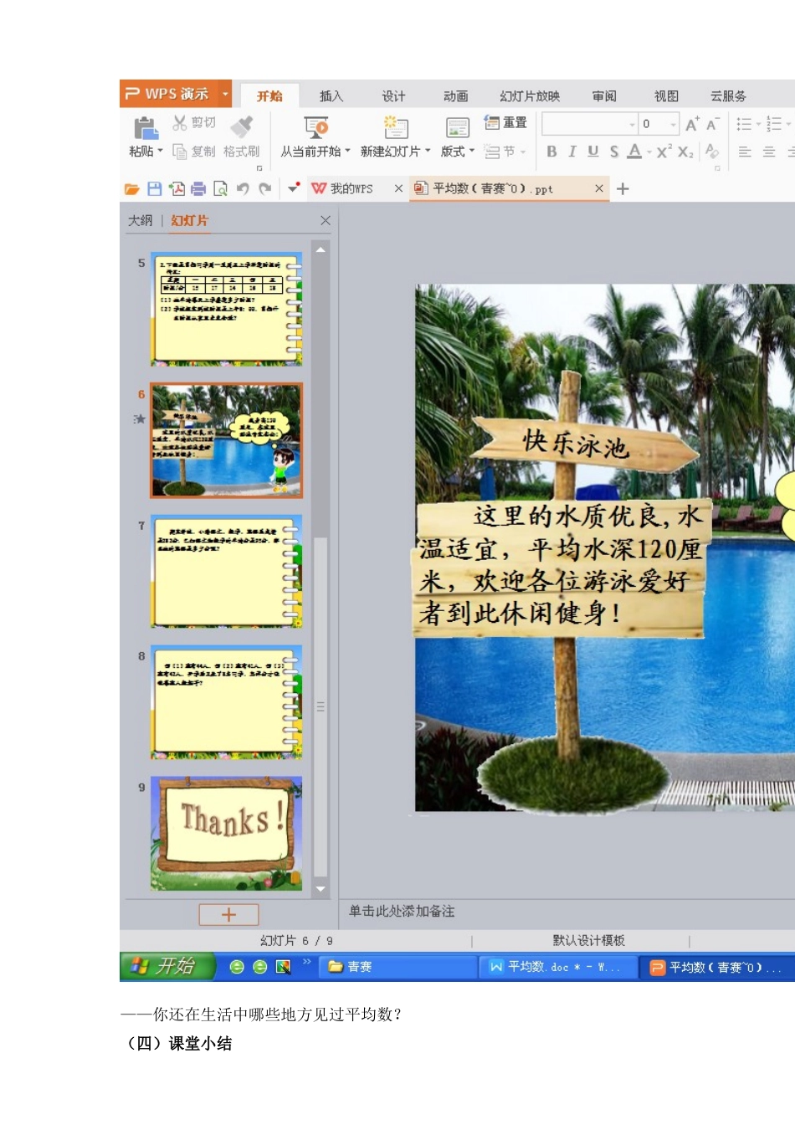This screenshot has width=795, height=1125.
Task: Click the Save floppy disk icon
Action: tap(154, 189)
